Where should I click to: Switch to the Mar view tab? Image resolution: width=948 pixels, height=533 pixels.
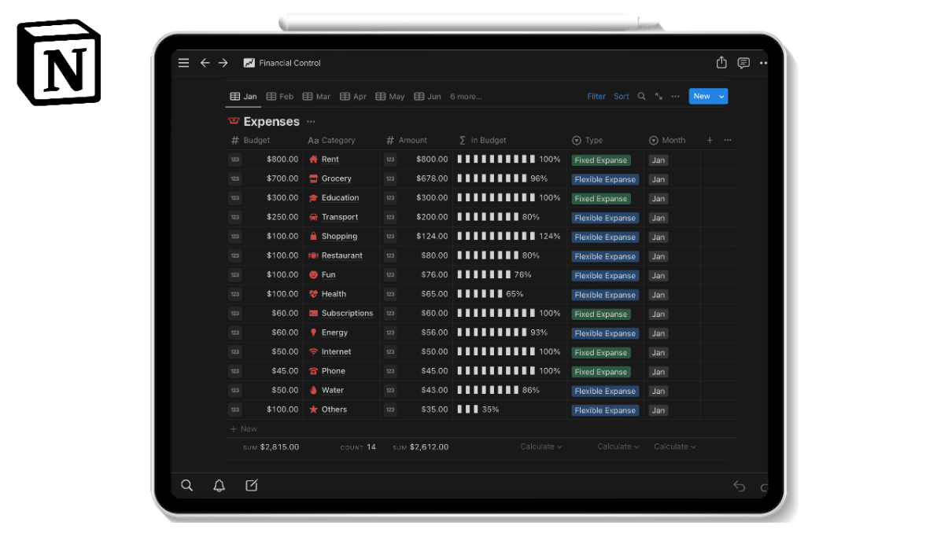point(317,97)
